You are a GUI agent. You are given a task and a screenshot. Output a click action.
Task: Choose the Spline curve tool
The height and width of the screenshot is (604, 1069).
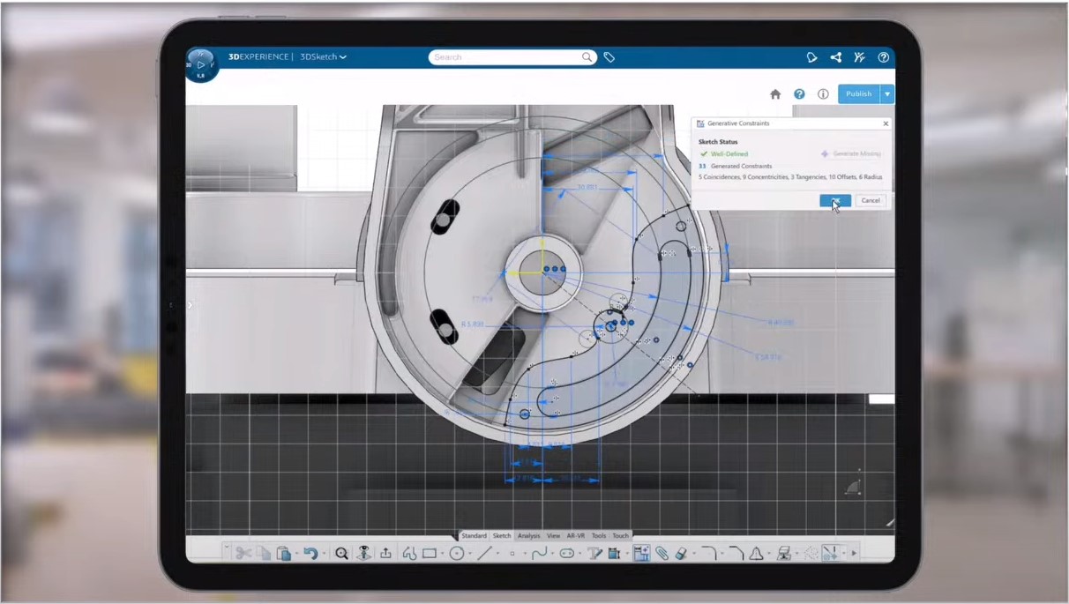point(539,554)
